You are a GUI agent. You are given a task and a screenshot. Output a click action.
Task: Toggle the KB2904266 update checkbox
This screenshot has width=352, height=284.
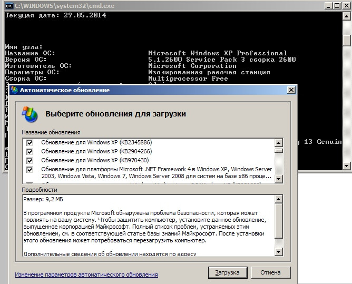(30, 152)
